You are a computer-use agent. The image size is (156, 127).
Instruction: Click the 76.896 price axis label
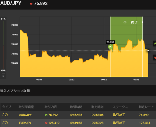pos(15,44)
